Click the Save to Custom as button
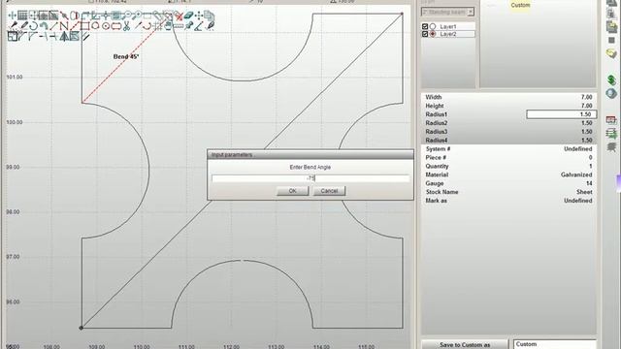621x349 pixels. coord(465,345)
